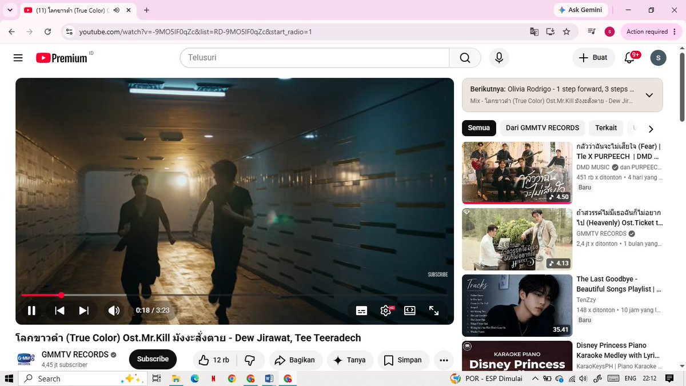Dislike the video
The height and width of the screenshot is (386, 686).
(250, 360)
